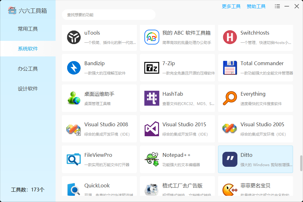
Task: Click the 工具数：173个 counter text
Action: [x=28, y=190]
